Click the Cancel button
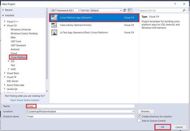 point(179,127)
